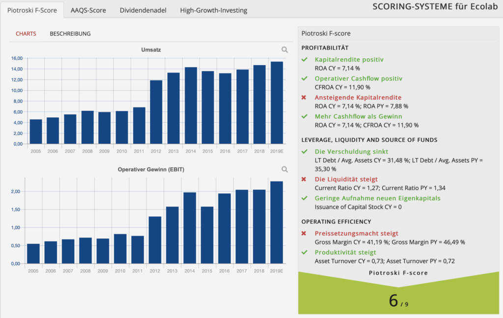
Task: Click the 'Umsatz' chart title
Action: click(x=151, y=50)
